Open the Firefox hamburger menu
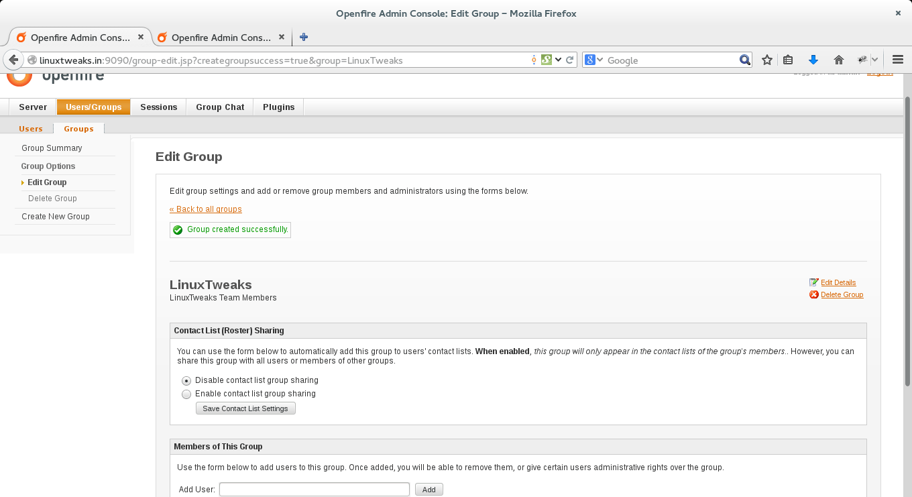The height and width of the screenshot is (497, 912). (x=898, y=60)
